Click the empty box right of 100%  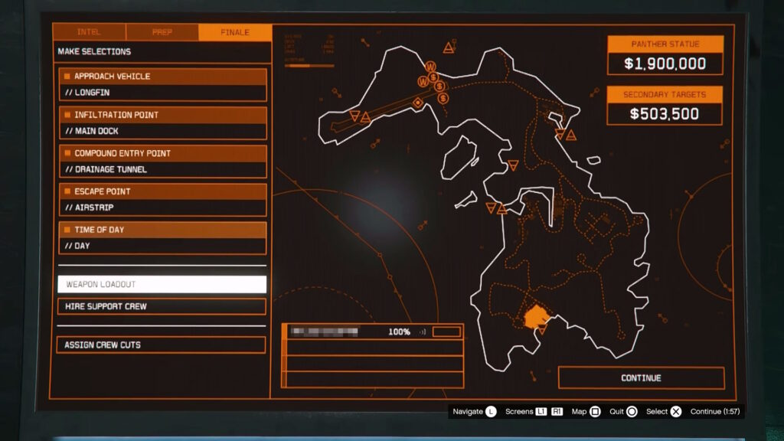446,332
